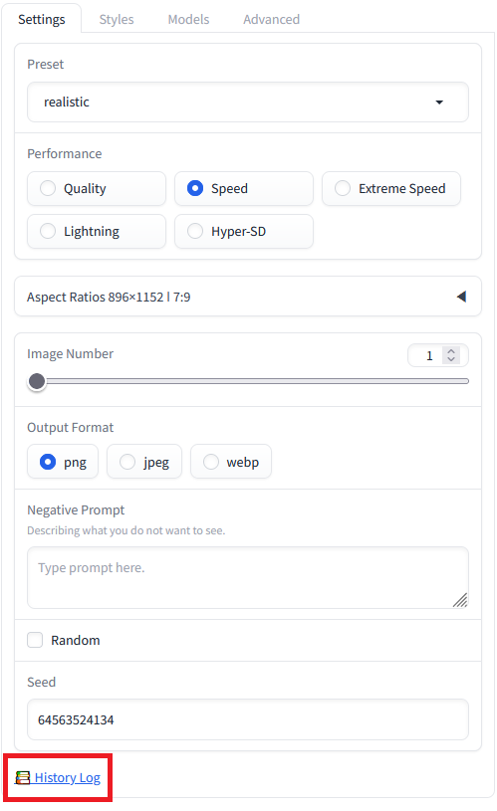Screen dimensions: 497x811
Task: Open the Models tab
Action: click(x=188, y=19)
